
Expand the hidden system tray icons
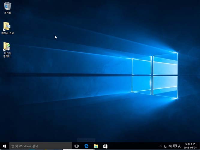[161, 146]
